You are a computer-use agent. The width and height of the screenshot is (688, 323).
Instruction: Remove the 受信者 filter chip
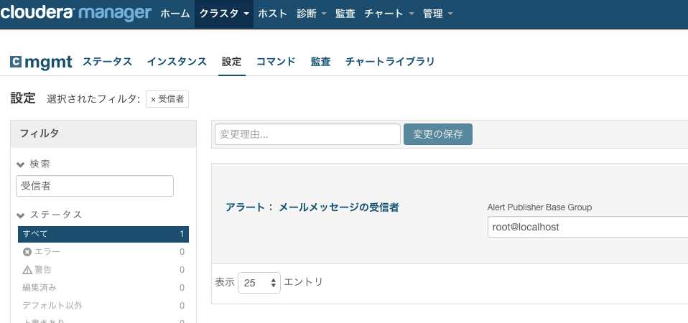pyautogui.click(x=153, y=100)
